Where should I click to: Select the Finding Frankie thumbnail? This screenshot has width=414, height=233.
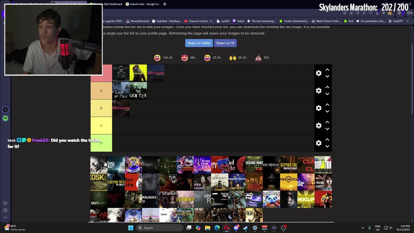pos(185,165)
